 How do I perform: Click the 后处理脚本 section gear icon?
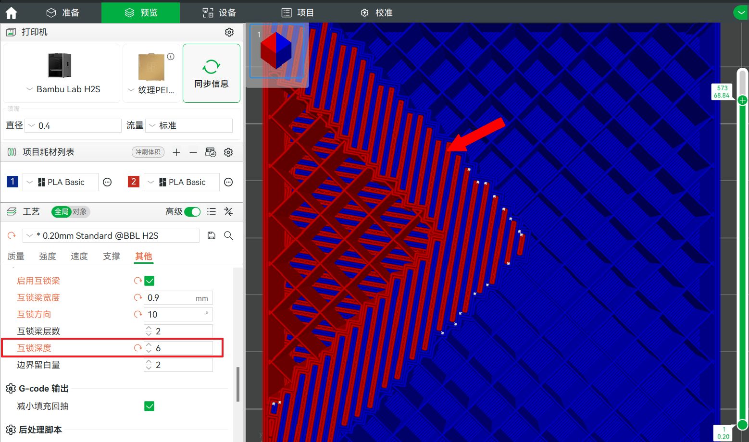11,430
